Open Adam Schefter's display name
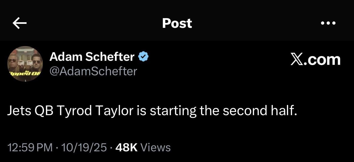 point(92,56)
